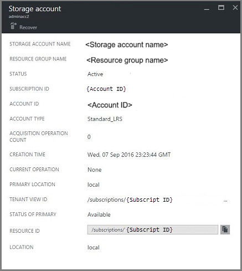242x271 pixels.
Task: Select the Tenant View ID subscriptions path
Action: [x=130, y=200]
